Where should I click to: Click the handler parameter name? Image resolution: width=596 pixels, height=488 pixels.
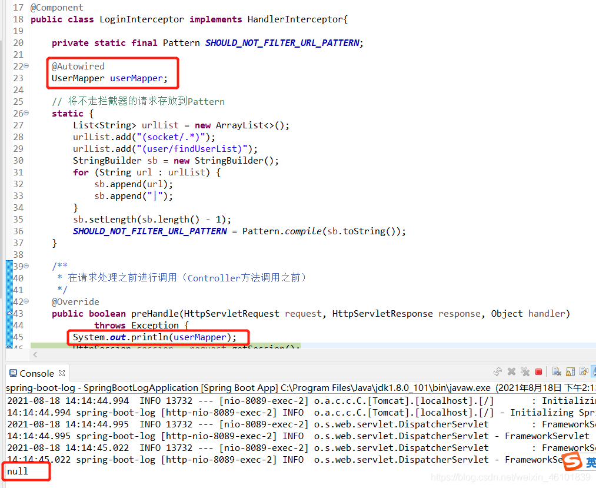tap(547, 314)
